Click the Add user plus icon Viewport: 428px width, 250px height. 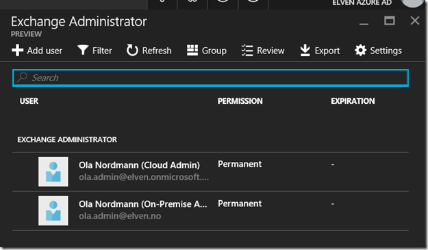18,51
